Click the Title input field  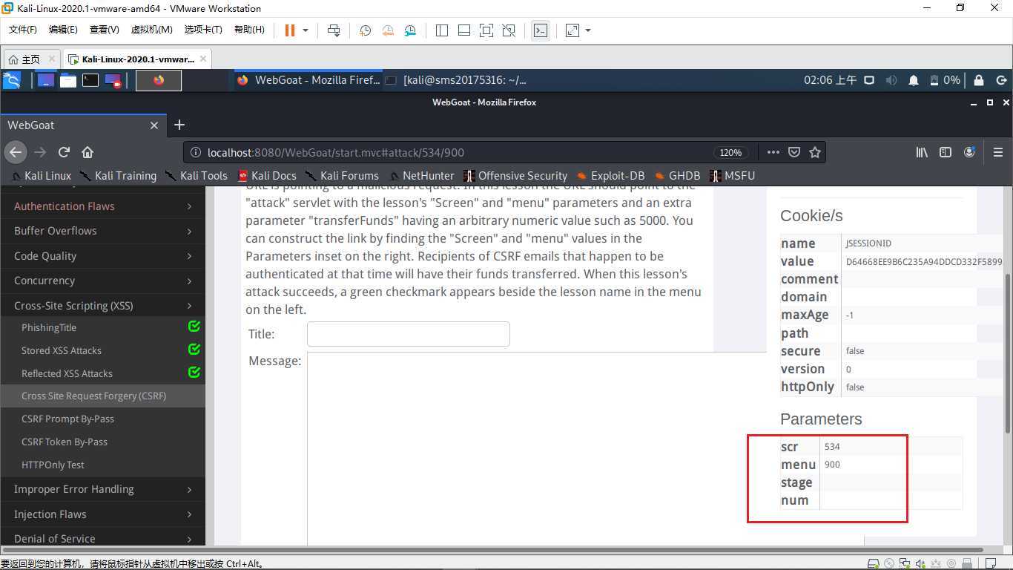[409, 334]
